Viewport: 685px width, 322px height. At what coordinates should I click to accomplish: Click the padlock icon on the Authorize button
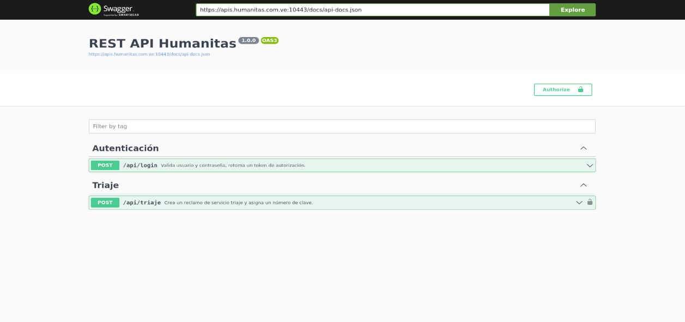(580, 89)
